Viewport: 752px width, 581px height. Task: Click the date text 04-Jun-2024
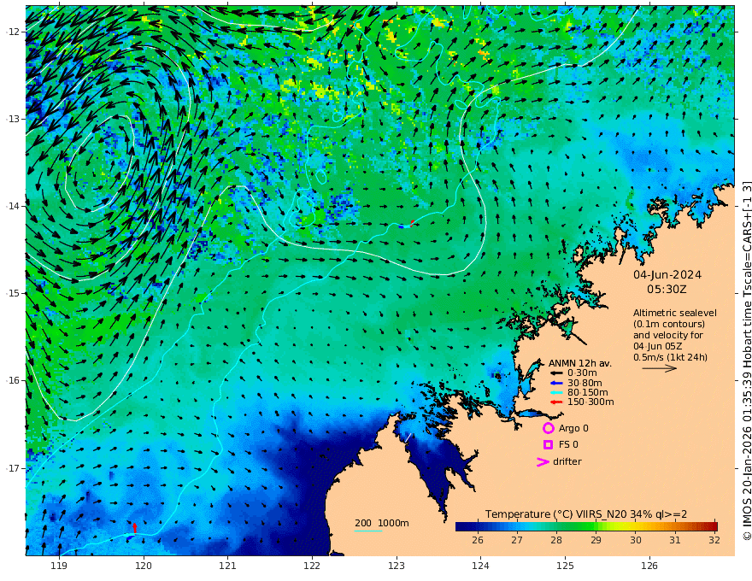click(x=667, y=275)
